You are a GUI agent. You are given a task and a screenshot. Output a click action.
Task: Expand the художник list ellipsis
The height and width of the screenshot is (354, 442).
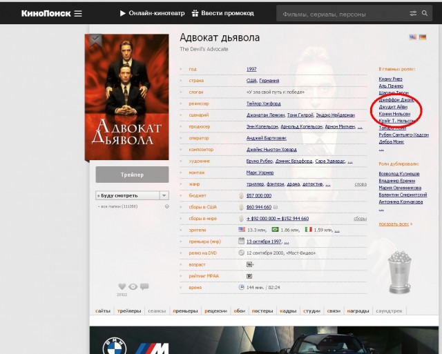[x=350, y=161]
